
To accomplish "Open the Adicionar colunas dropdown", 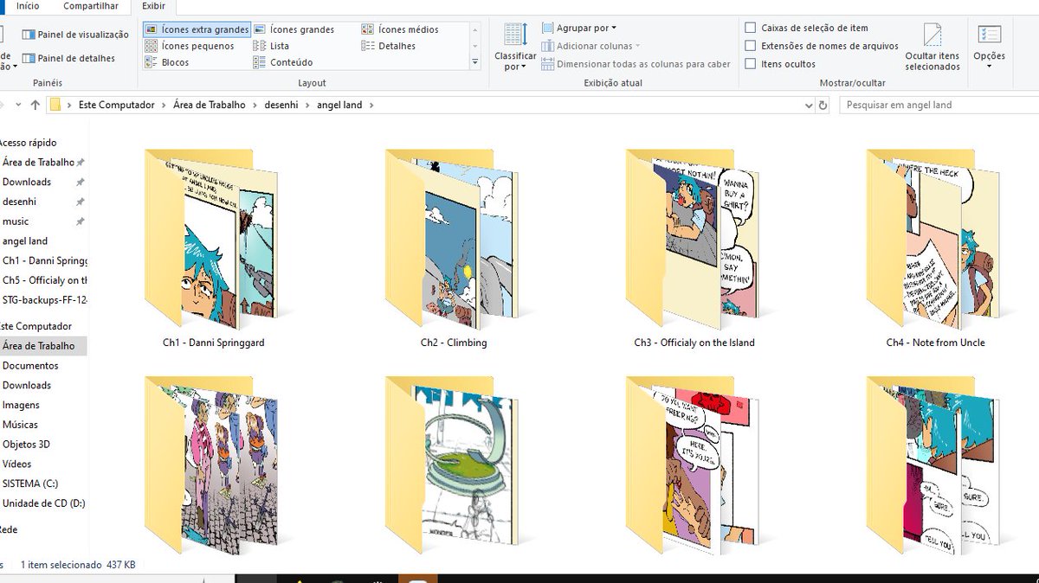I will tap(590, 46).
